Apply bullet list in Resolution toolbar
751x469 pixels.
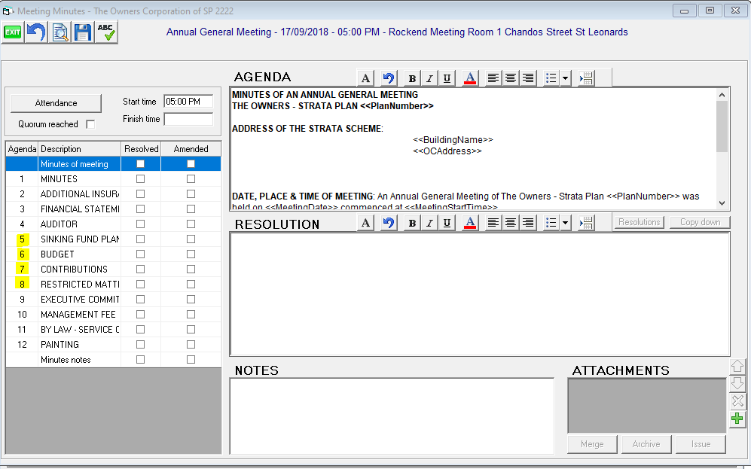pos(551,223)
